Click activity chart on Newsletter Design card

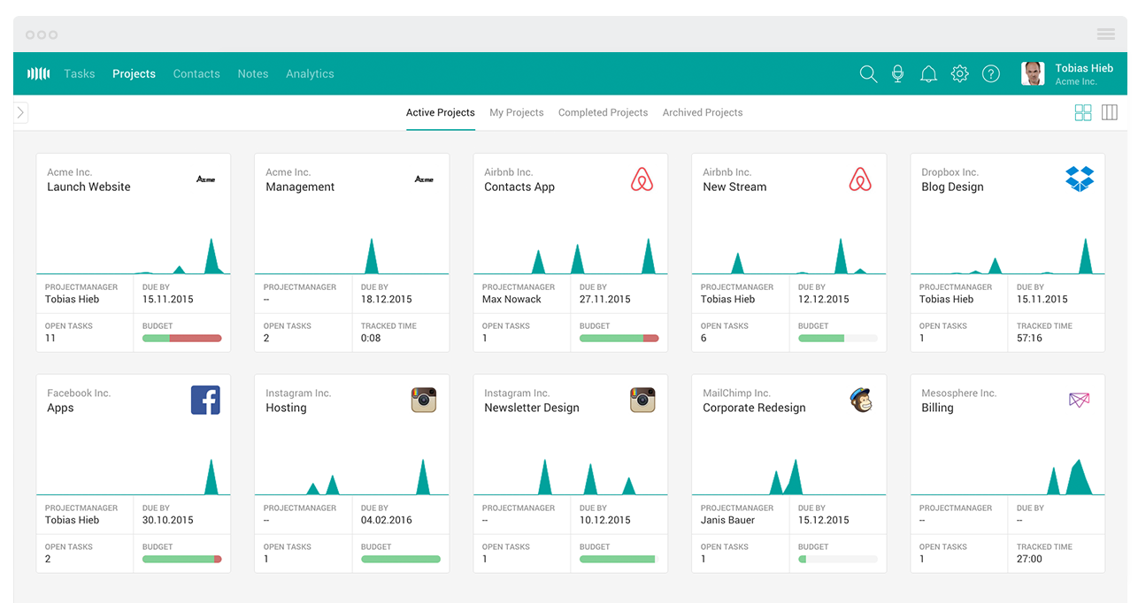(x=571, y=477)
